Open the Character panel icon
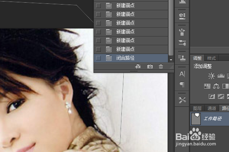This screenshot has height=152, width=229. click(182, 74)
